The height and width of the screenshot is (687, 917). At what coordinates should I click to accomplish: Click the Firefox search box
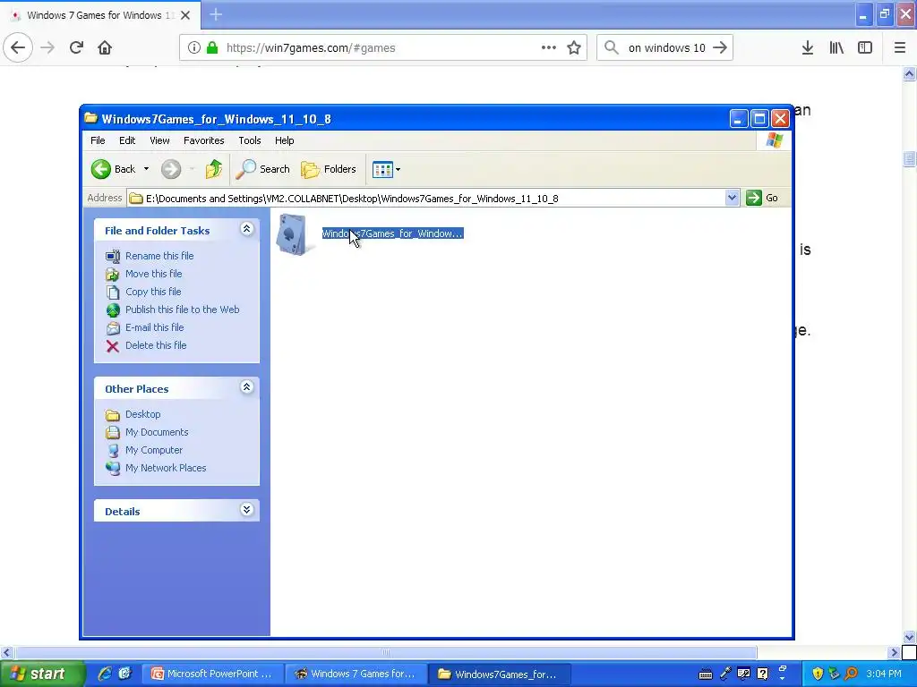pyautogui.click(x=666, y=48)
